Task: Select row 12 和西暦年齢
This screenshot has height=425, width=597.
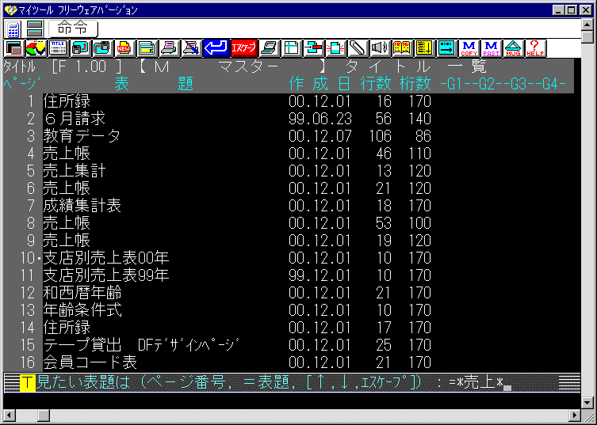Action: (x=289, y=293)
